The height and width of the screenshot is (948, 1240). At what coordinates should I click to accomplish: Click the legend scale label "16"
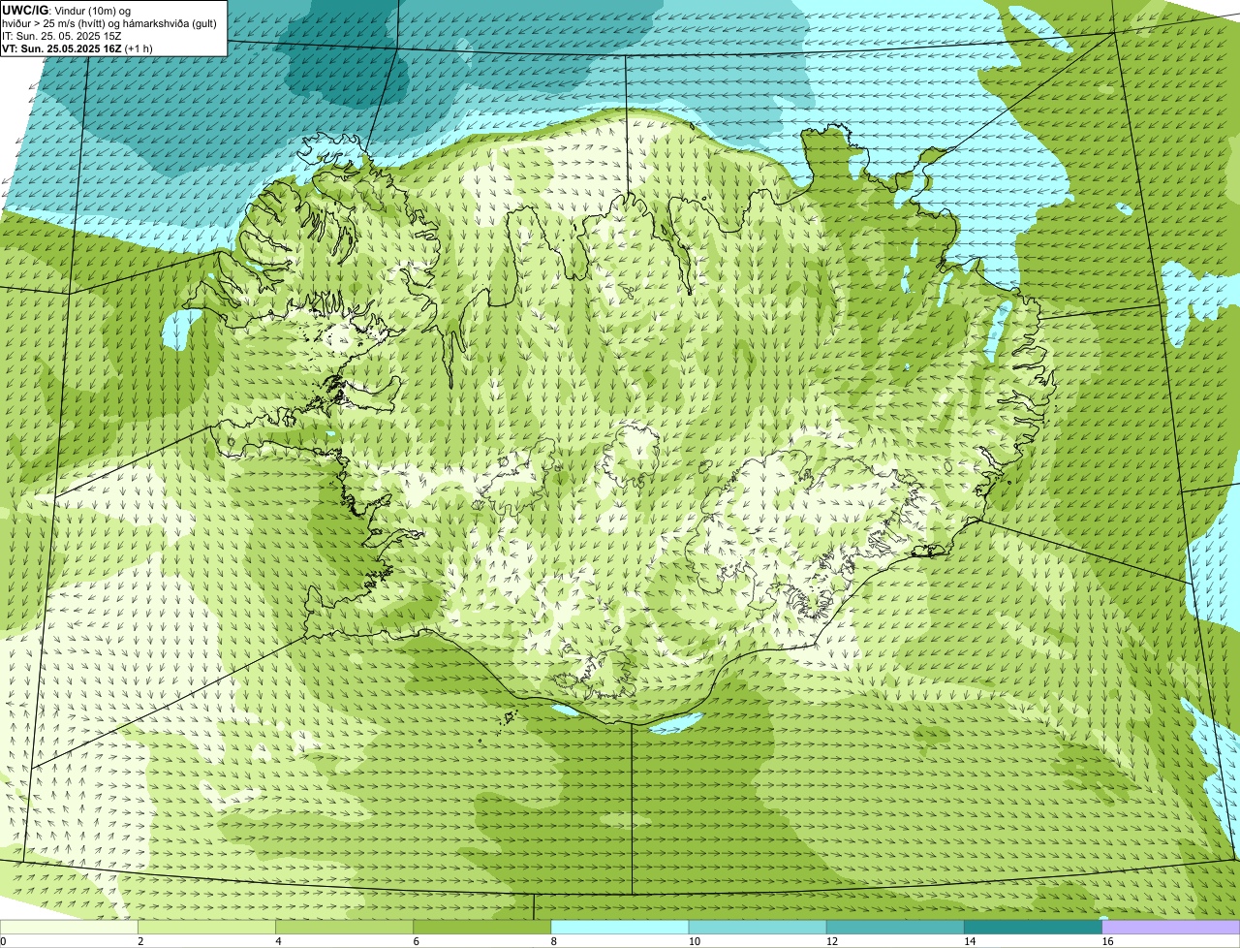pos(1107,941)
